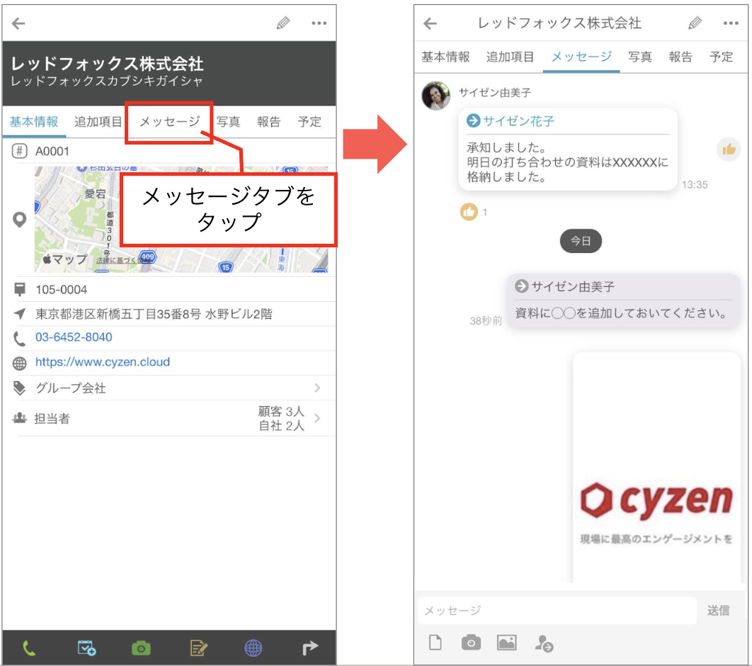Screen dimensions: 752x666
Task: Call phone number 03-6452-8040
Action: click(x=74, y=337)
